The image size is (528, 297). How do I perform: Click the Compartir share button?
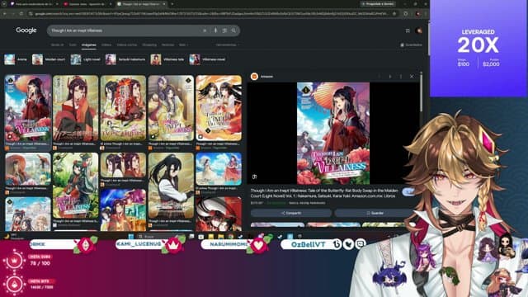[291, 213]
